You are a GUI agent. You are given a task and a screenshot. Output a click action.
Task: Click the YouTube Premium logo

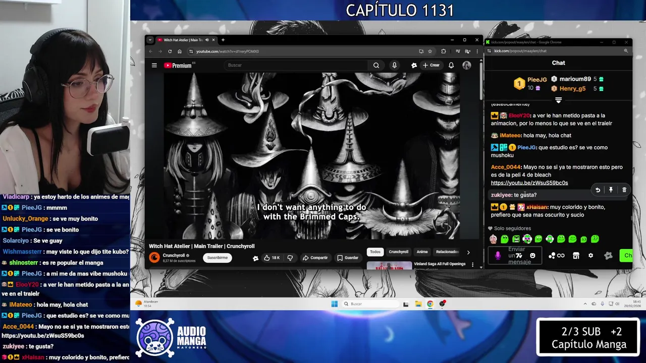point(178,65)
